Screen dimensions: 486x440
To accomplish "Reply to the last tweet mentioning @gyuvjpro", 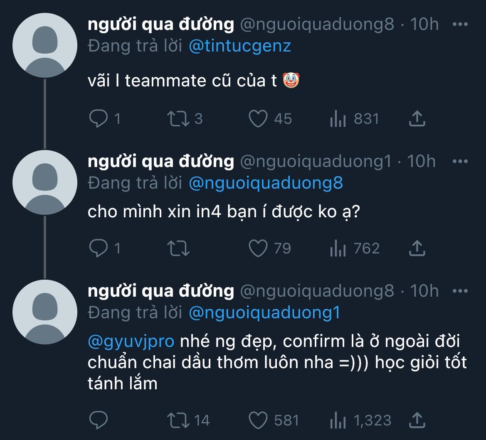I will 99,420.
